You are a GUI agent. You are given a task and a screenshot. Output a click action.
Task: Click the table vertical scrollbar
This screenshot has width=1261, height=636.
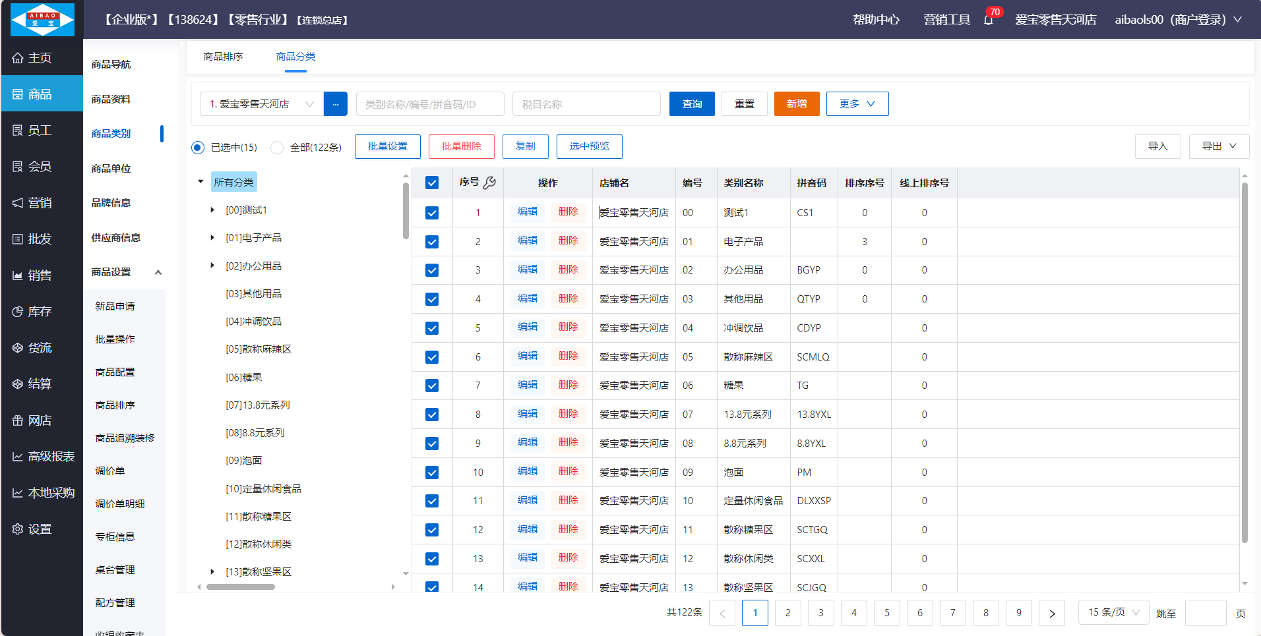[x=1245, y=362]
